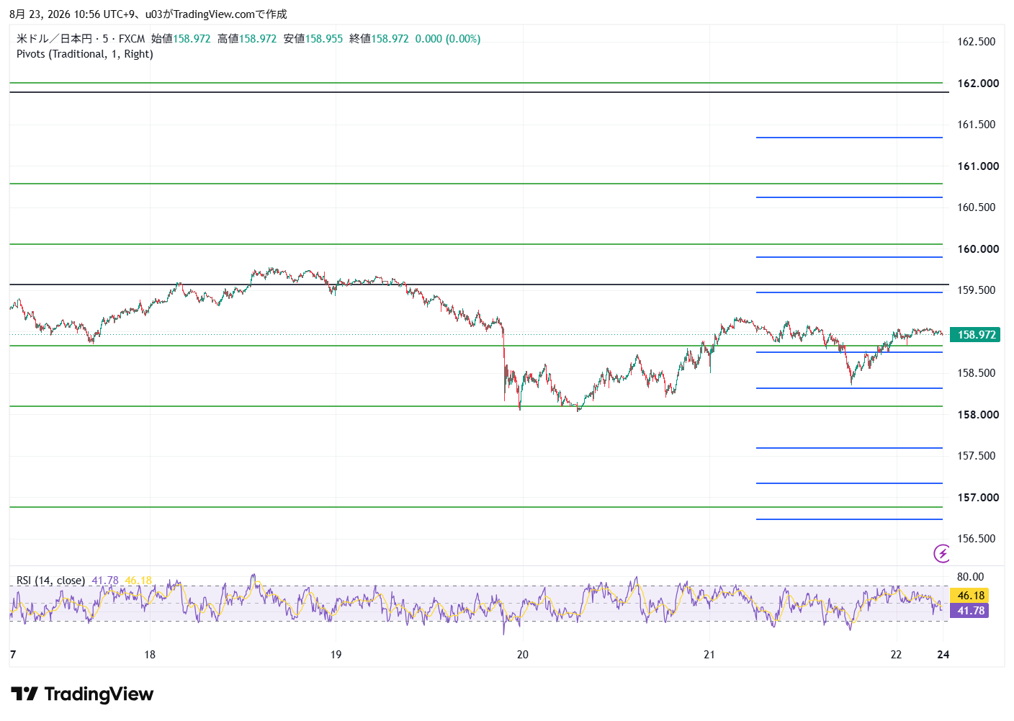Click the date label 18 on time axis
The width and height of the screenshot is (1014, 721).
(150, 655)
